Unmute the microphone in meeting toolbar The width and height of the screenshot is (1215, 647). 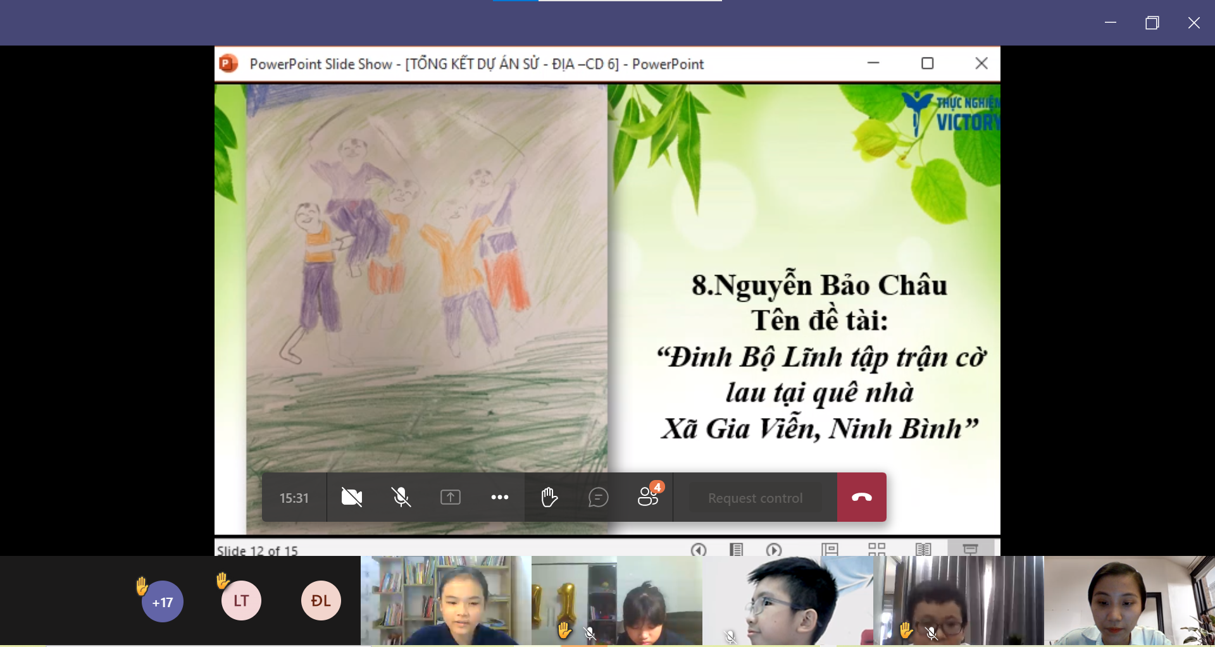(x=401, y=498)
